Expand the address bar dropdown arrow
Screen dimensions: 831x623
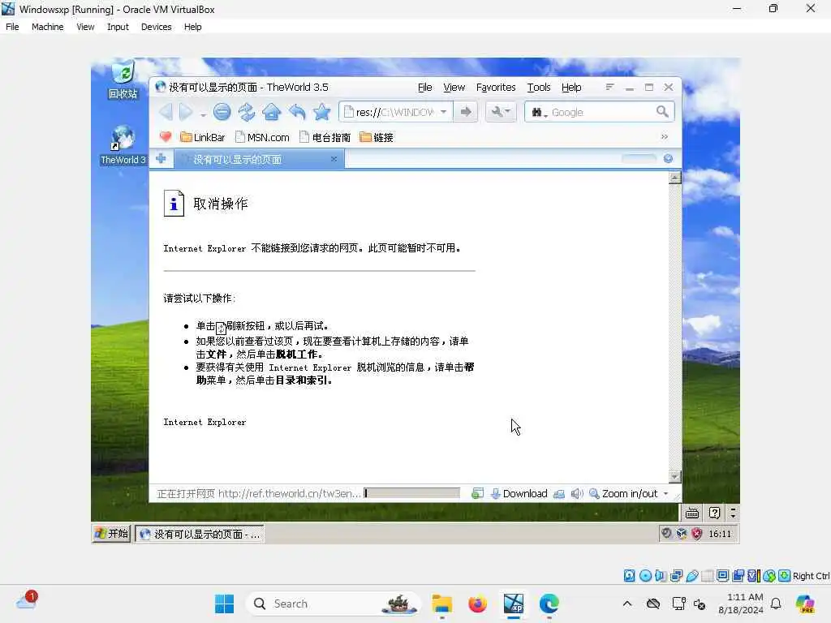(x=444, y=112)
